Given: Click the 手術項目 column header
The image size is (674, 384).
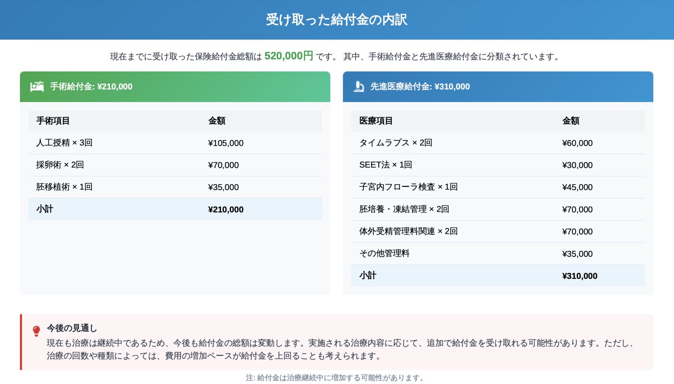Looking at the screenshot, I should pos(53,121).
